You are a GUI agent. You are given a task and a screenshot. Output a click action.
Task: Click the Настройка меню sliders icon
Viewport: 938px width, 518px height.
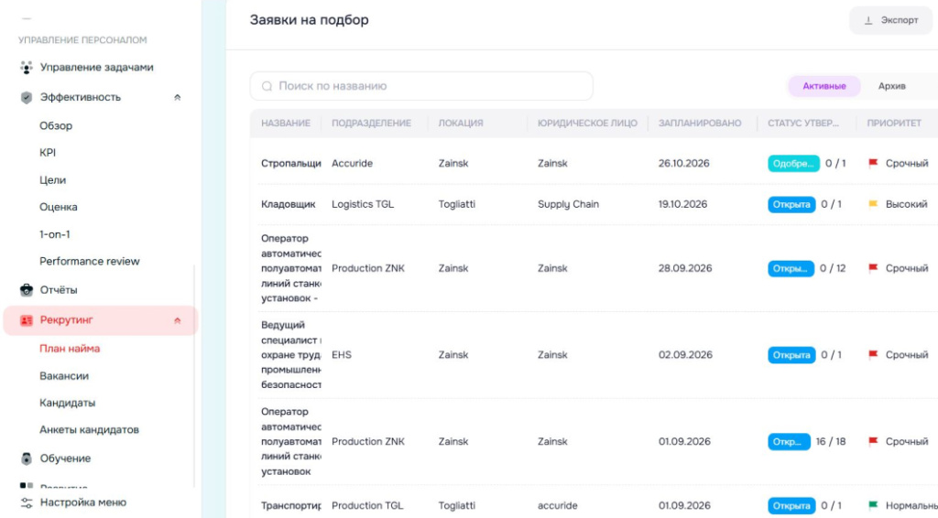pos(27,503)
